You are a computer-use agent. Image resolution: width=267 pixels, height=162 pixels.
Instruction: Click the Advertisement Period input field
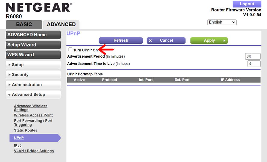[x=253, y=56]
